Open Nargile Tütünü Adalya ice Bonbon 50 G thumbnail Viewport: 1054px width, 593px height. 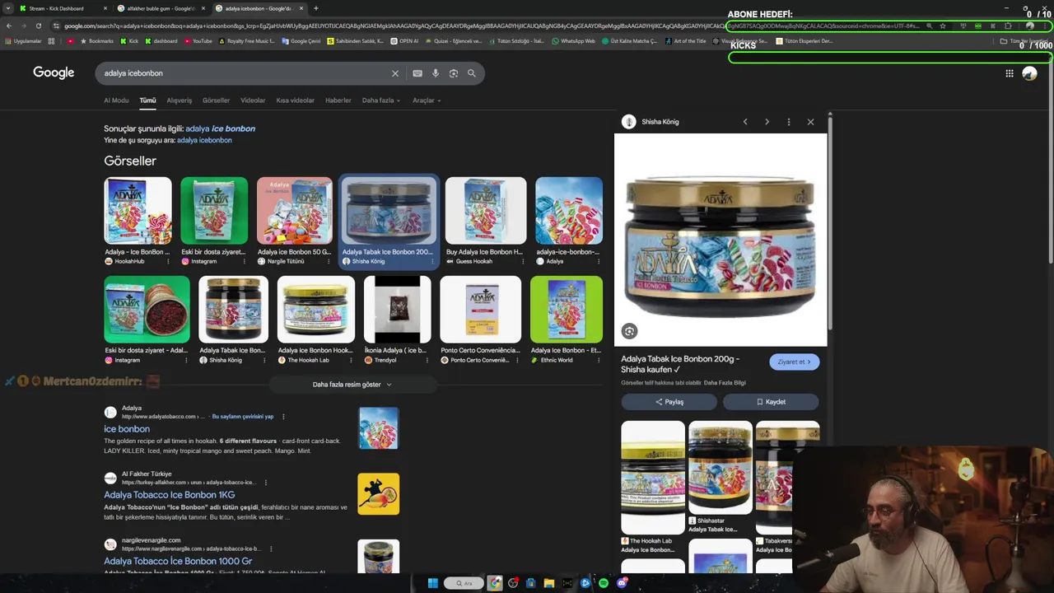(x=295, y=211)
